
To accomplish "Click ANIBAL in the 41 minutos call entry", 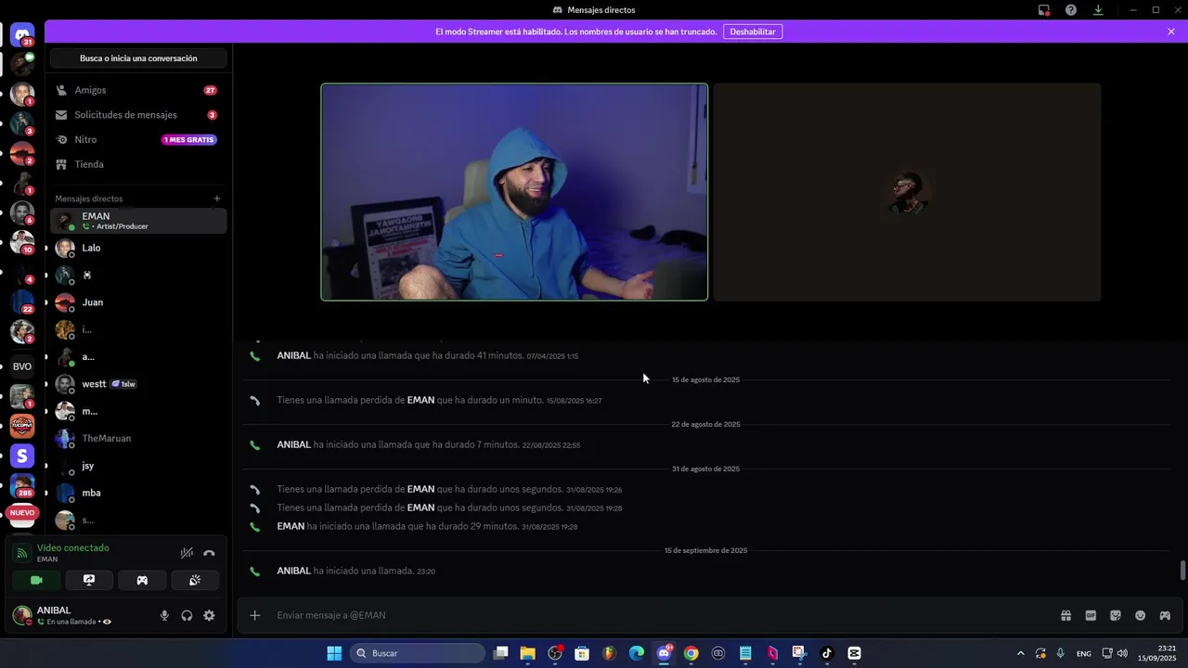I will coord(293,355).
